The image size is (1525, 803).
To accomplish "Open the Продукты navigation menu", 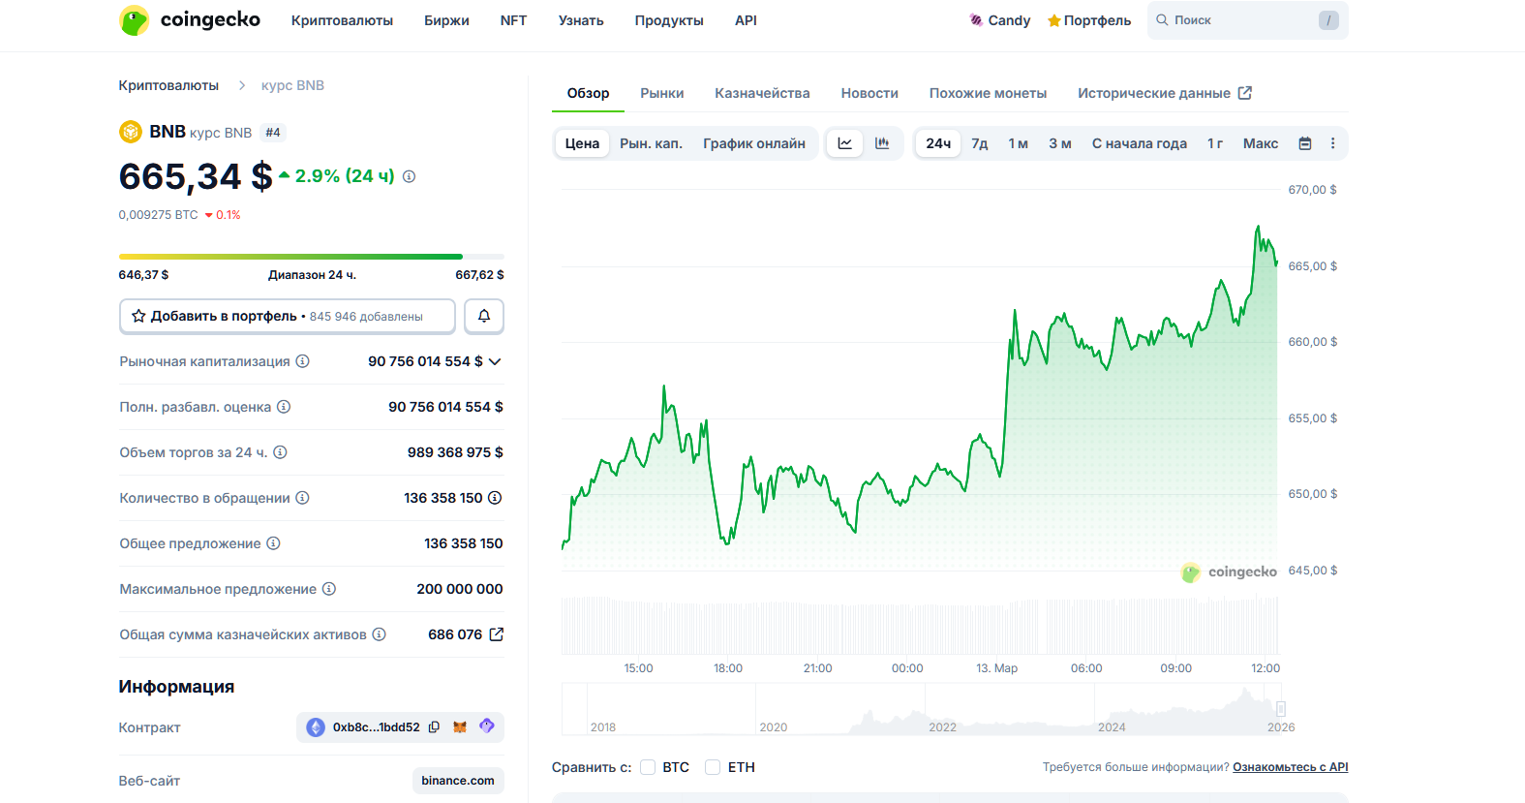I will pos(669,20).
